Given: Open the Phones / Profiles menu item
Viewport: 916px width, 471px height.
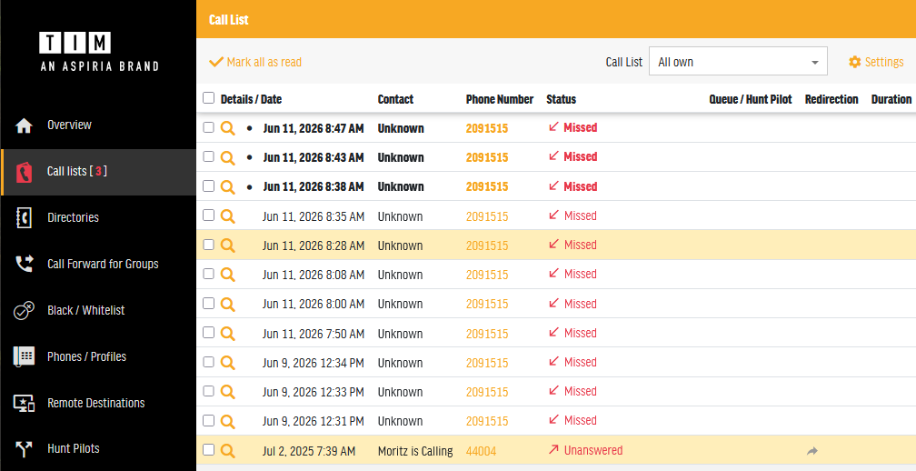Looking at the screenshot, I should click(98, 356).
